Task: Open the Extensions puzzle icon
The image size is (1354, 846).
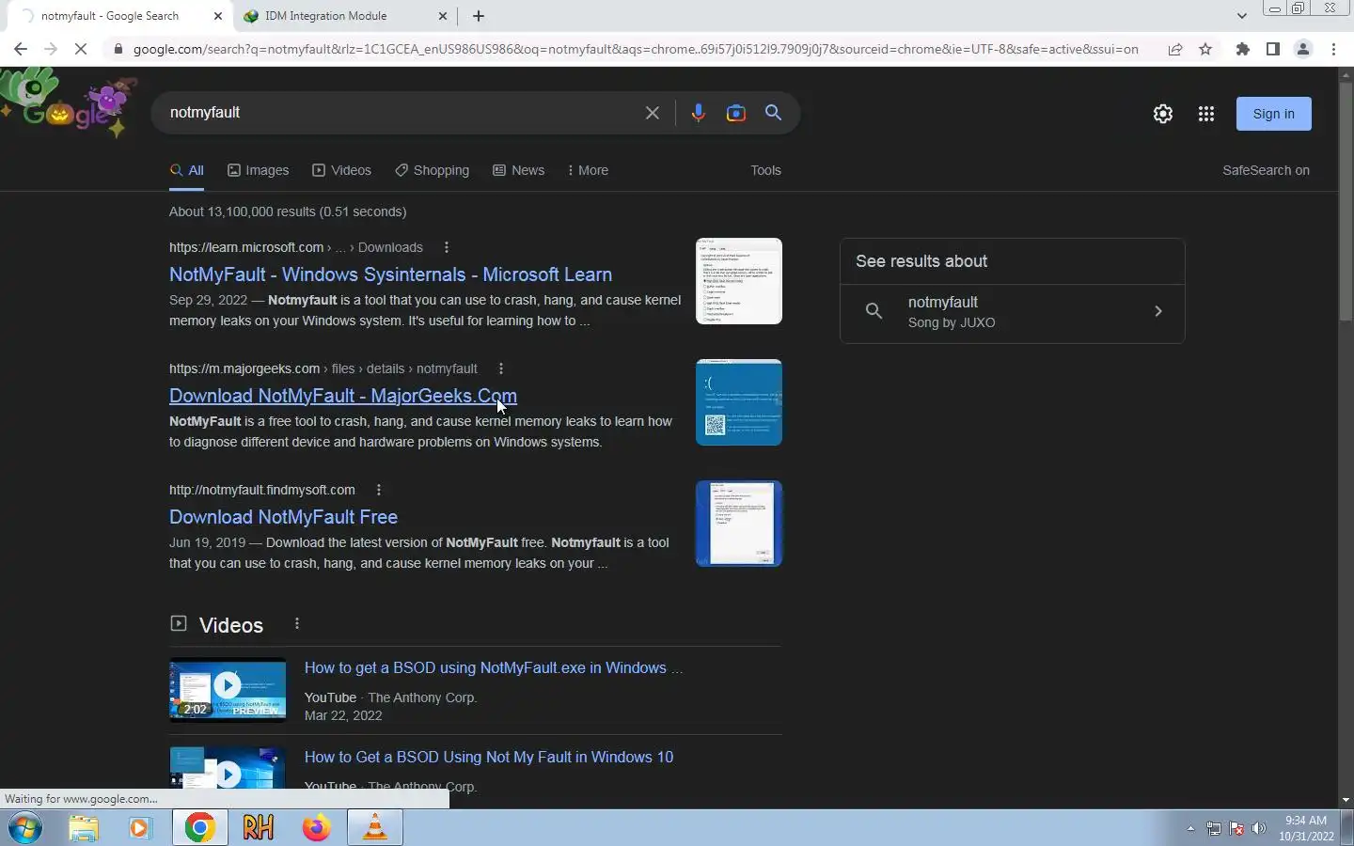Action: coord(1243,49)
